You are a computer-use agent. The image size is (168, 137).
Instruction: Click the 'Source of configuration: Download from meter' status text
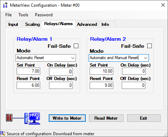click(x=50, y=134)
